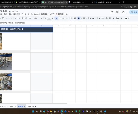Apply strikethrough formatting
This screenshot has width=138, height=114.
63,18
